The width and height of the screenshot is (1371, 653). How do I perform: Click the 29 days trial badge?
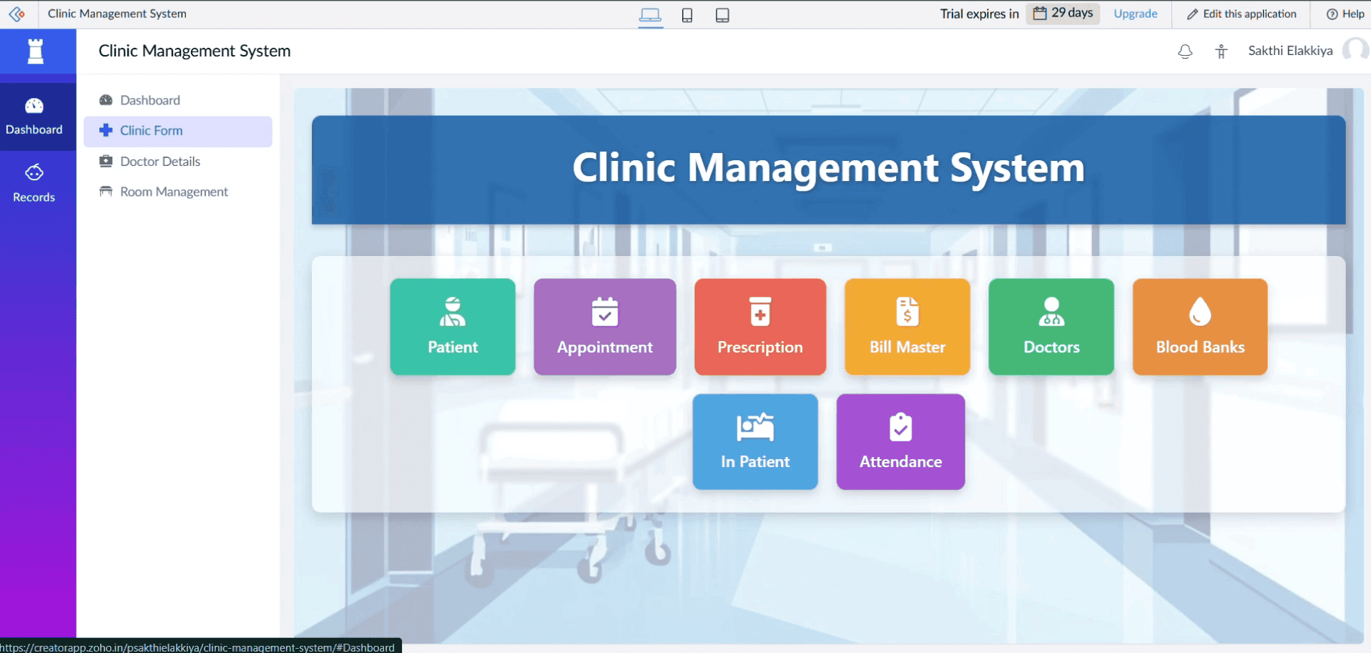(1063, 14)
